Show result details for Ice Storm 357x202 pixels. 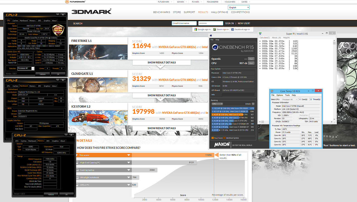[x=161, y=128]
